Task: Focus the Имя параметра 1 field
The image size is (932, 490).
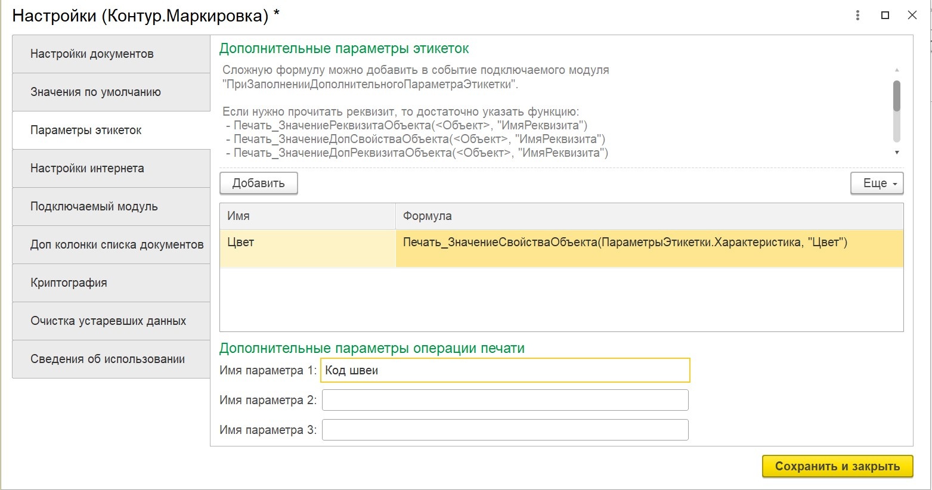Action: tap(506, 370)
